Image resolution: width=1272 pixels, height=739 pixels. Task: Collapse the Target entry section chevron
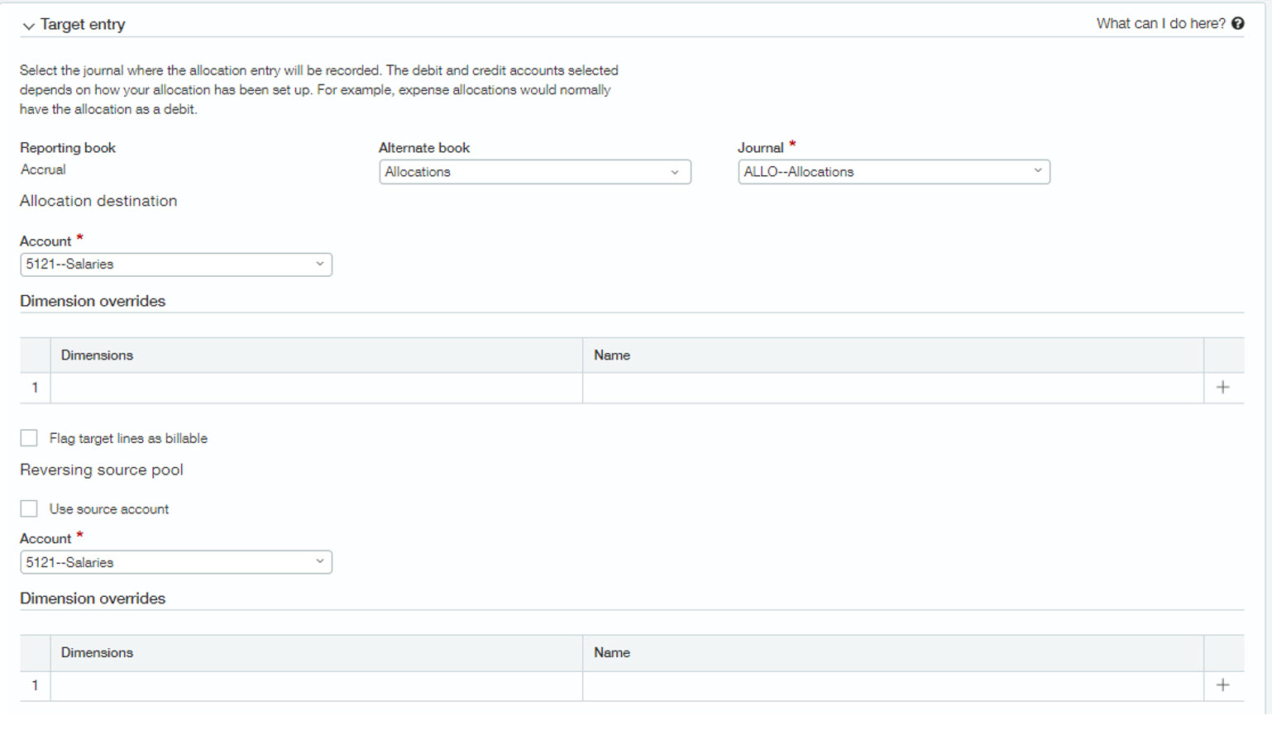(x=29, y=26)
